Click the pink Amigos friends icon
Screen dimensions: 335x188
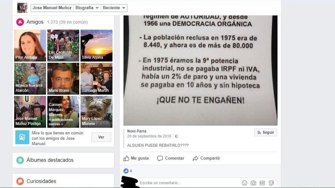point(20,22)
